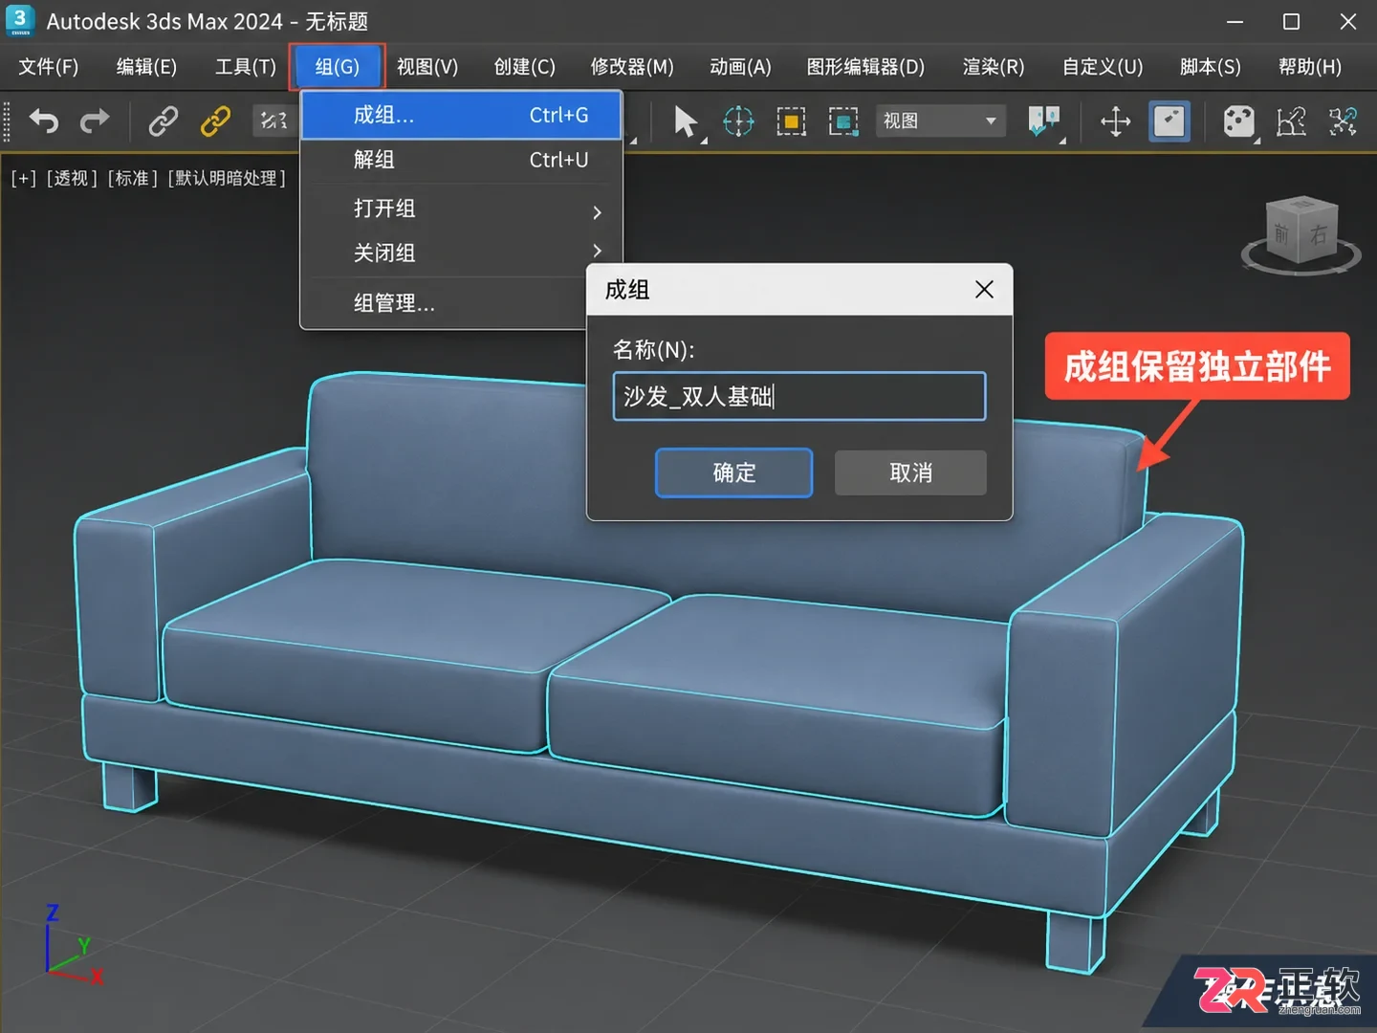Open the 工具(T) menu
The height and width of the screenshot is (1033, 1377).
246,67
